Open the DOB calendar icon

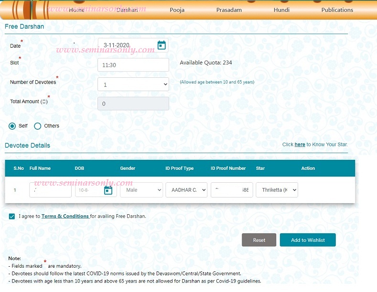108,190
